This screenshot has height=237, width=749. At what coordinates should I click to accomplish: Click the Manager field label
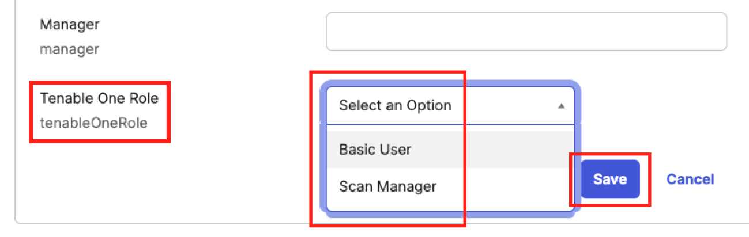tap(70, 25)
